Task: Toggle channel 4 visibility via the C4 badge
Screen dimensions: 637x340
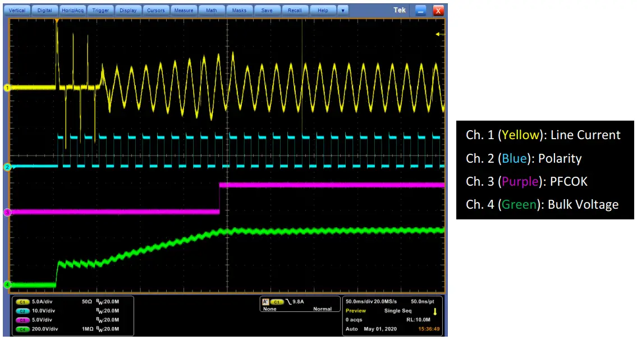Action: 24,329
